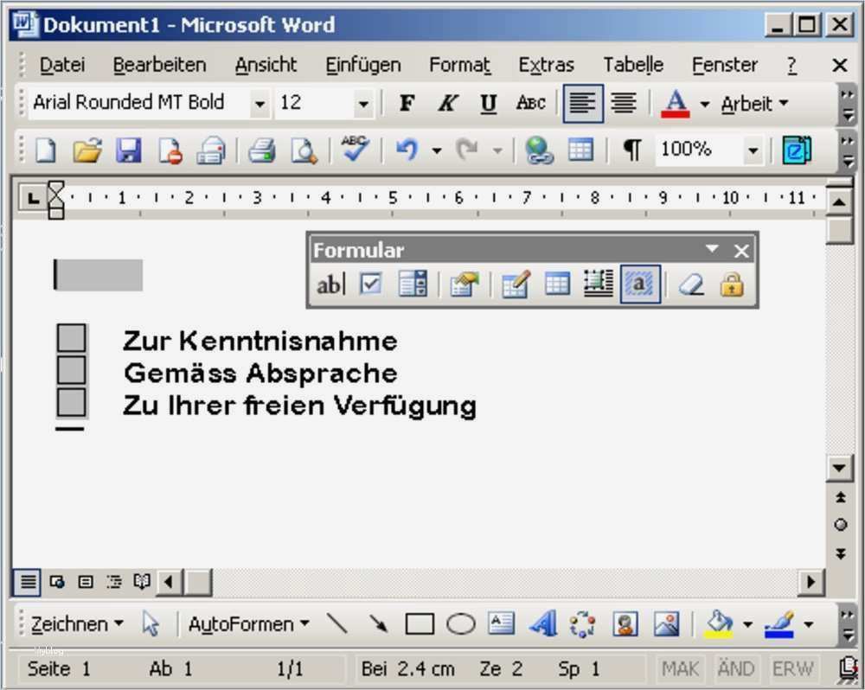The image size is (865, 690).
Task: Expand the font name list
Action: tap(261, 103)
